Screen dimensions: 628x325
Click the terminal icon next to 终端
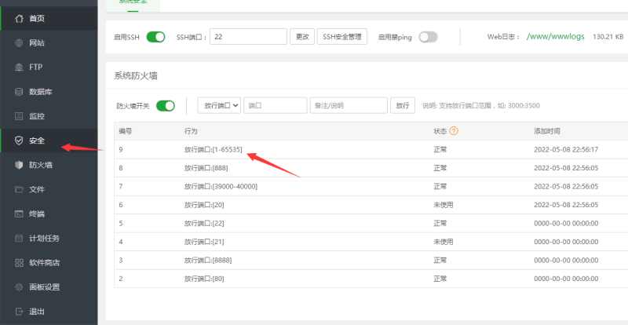[x=19, y=214]
